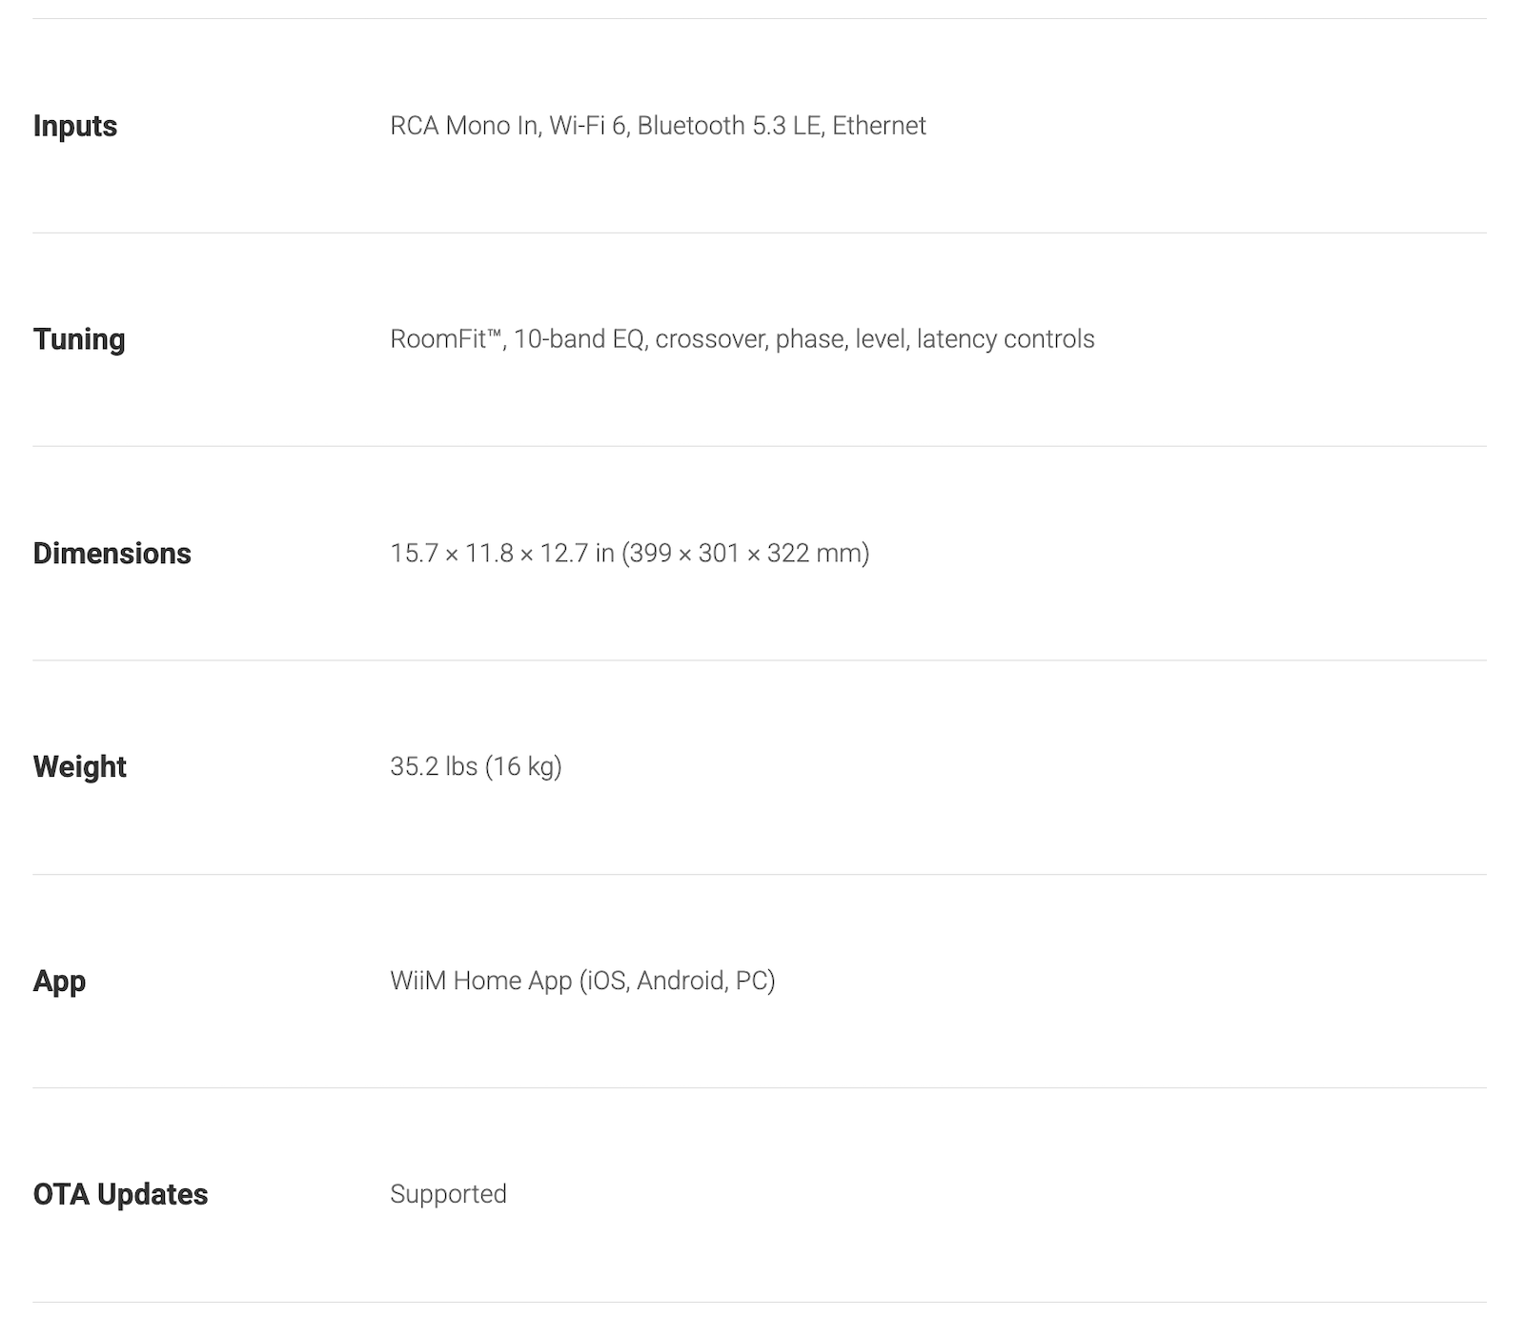Click the 15.7 × 11.8 × 12.7 in text
The image size is (1525, 1338).
[501, 554]
